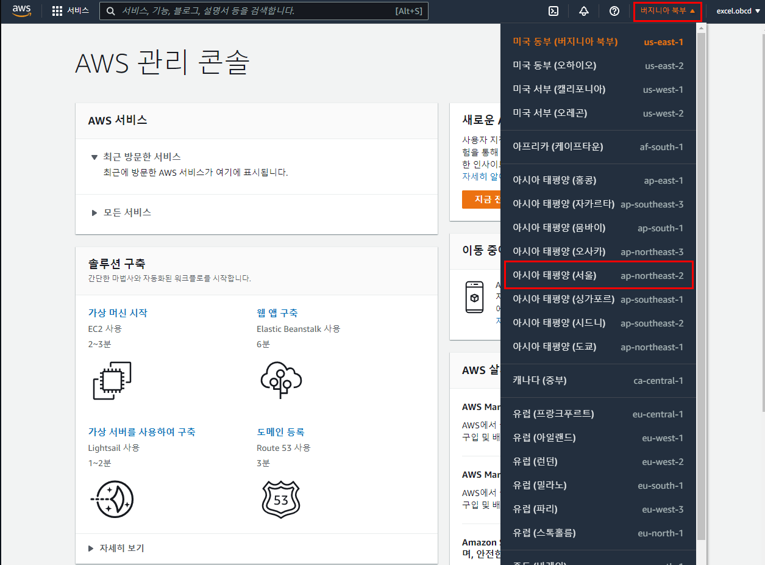Screen dimensions: 765x565
Task: Select 아시아 태평양 (서울) ap-northeast-2 region
Action: tap(598, 275)
